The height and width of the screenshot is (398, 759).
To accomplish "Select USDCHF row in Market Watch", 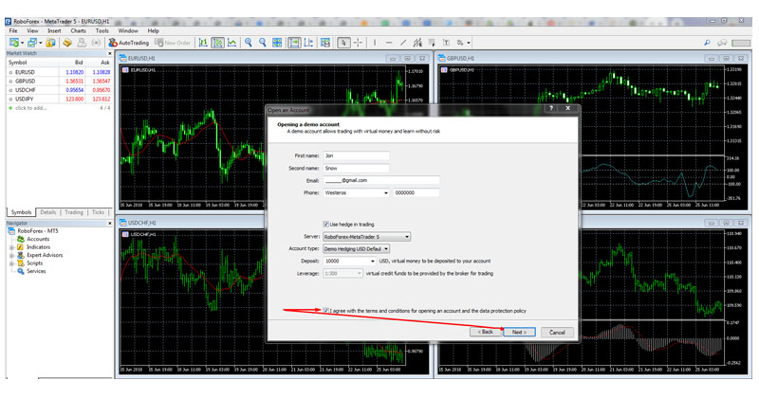I will (59, 90).
